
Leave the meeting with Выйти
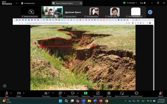click(x=161, y=93)
